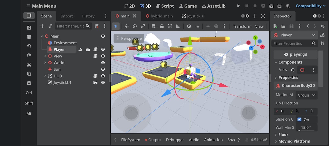Click the undo arrow in left sidebar
The height and width of the screenshot is (146, 329).
[x=29, y=46]
